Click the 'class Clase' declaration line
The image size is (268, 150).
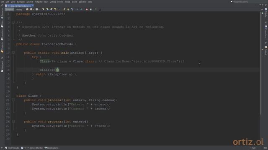[x=29, y=96]
